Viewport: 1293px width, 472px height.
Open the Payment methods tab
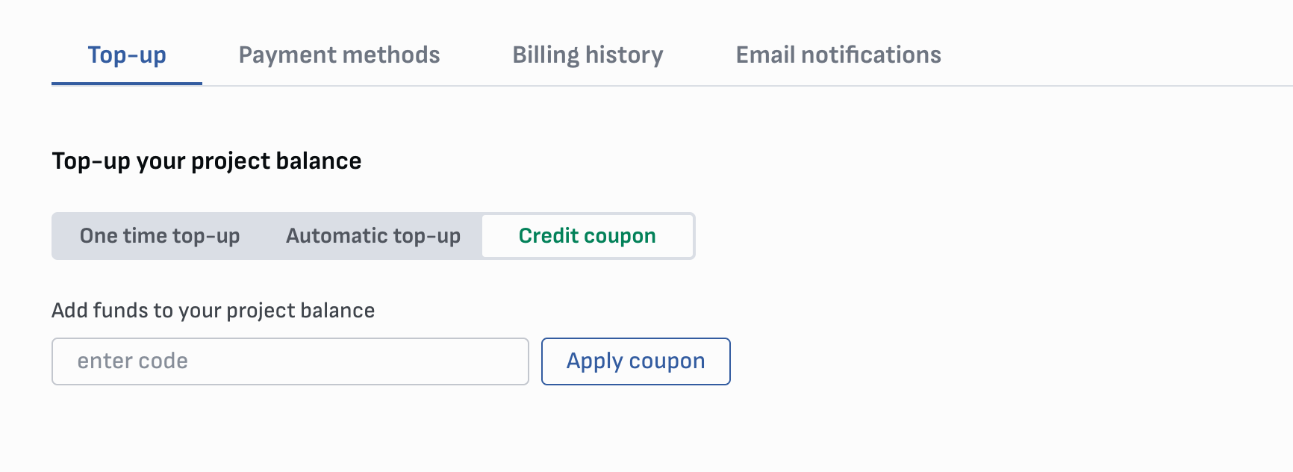click(x=339, y=55)
